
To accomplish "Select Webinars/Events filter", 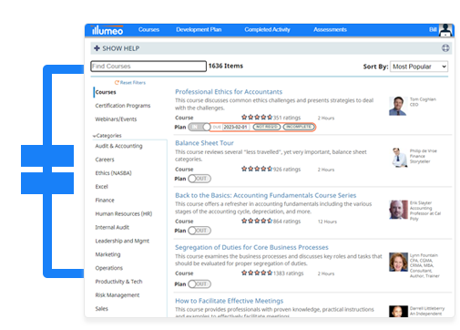I will (116, 119).
